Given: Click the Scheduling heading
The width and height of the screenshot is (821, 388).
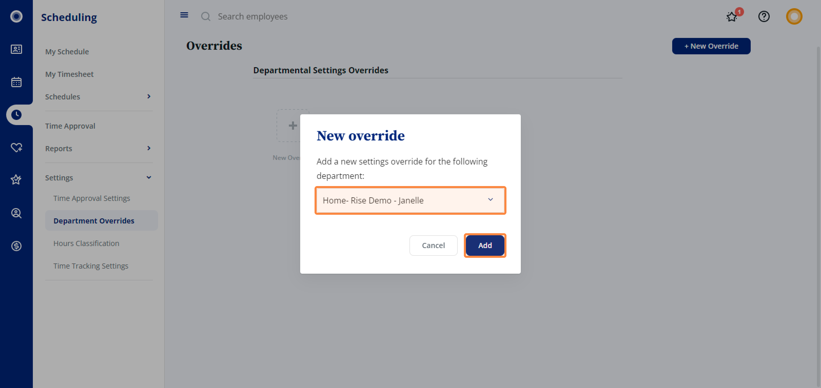Looking at the screenshot, I should [69, 17].
